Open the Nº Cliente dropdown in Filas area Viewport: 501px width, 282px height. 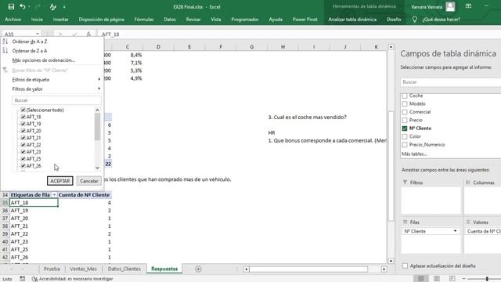[455, 231]
